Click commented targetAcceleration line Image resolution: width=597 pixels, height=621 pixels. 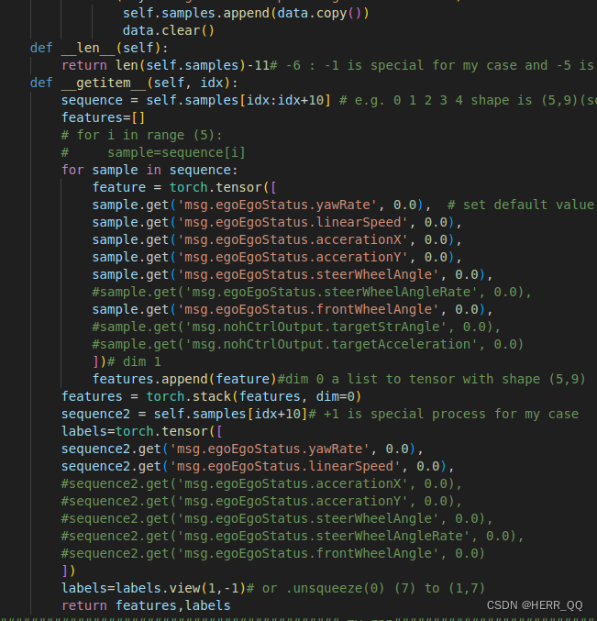[307, 344]
